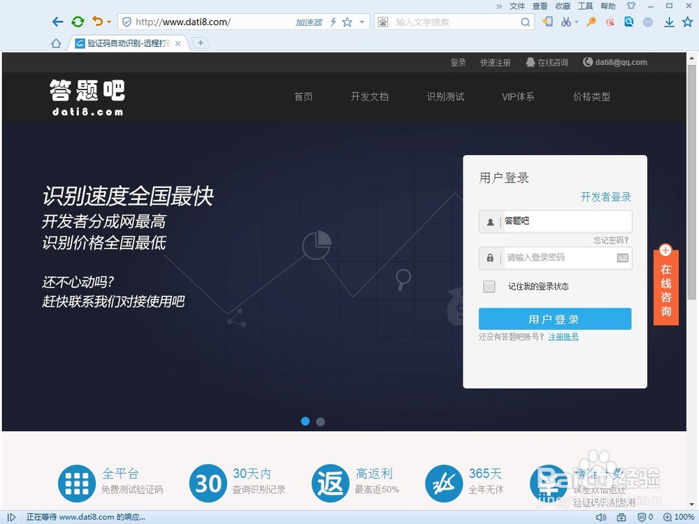
Task: Refresh the current webpage
Action: tap(77, 22)
